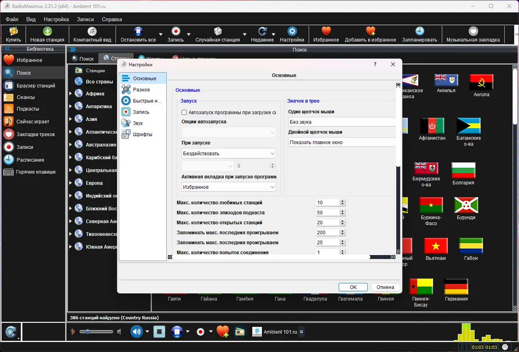The width and height of the screenshot is (519, 352).
Task: Open the dropdown arrow beside toolbar Запись
Action: click(189, 35)
